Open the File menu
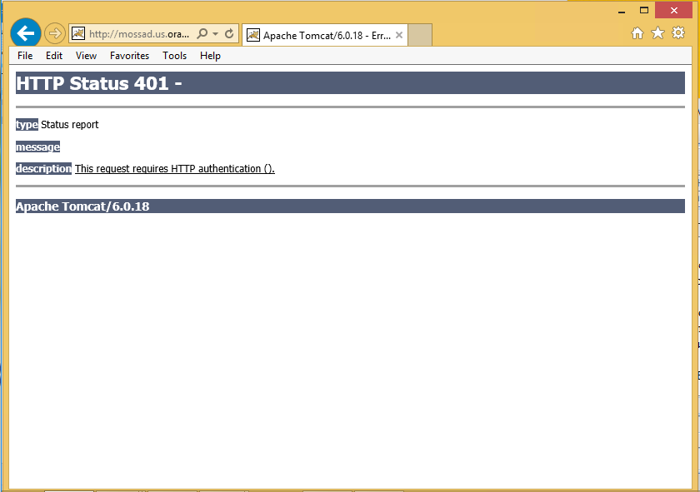The image size is (700, 492). (x=25, y=56)
